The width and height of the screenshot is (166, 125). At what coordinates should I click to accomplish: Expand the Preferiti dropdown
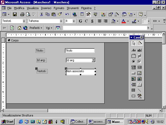36,28
